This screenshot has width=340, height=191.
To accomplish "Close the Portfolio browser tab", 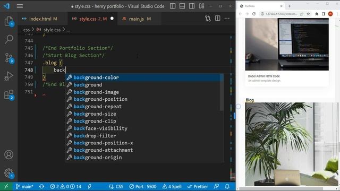I will [x=281, y=6].
